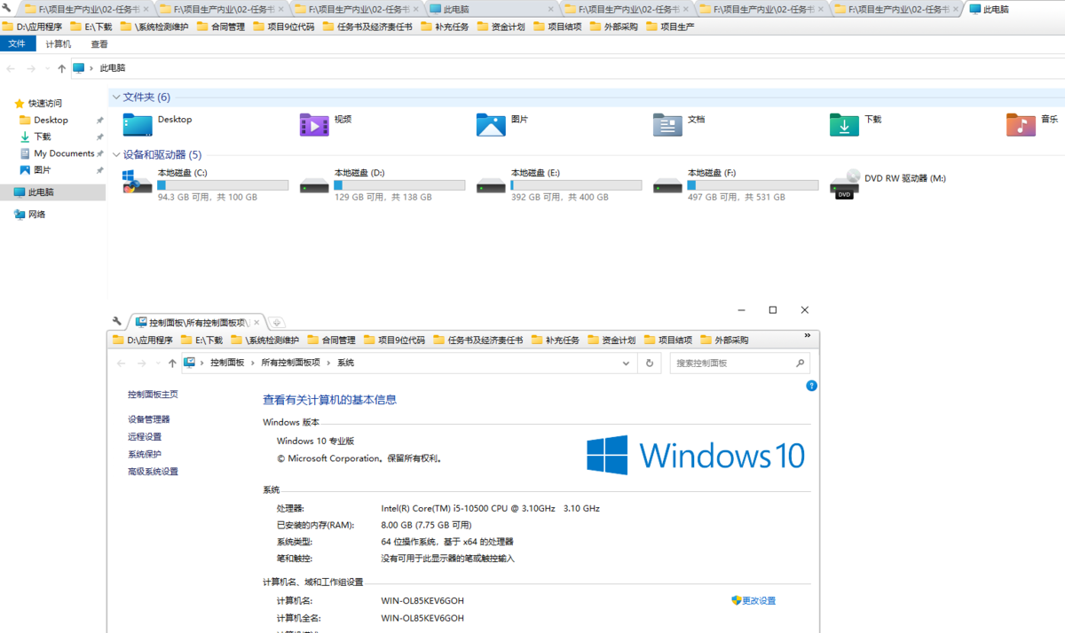Open the 文件 menu tab
1065x633 pixels.
click(17, 43)
